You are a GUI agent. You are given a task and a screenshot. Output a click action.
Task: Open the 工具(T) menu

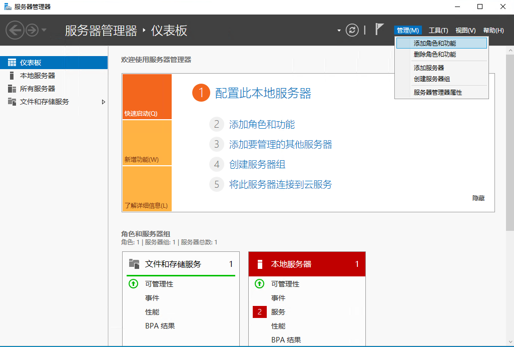(438, 31)
